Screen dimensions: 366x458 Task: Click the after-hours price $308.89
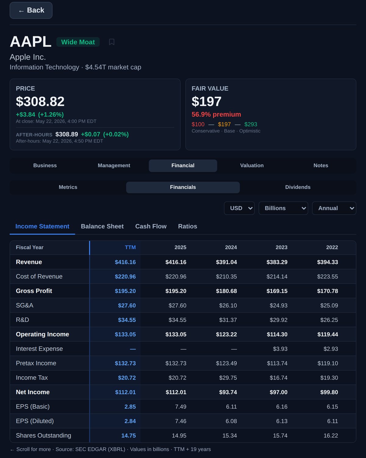pos(66,134)
